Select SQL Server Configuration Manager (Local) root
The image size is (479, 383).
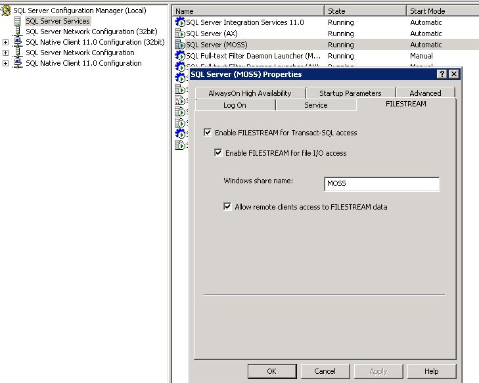coord(80,11)
